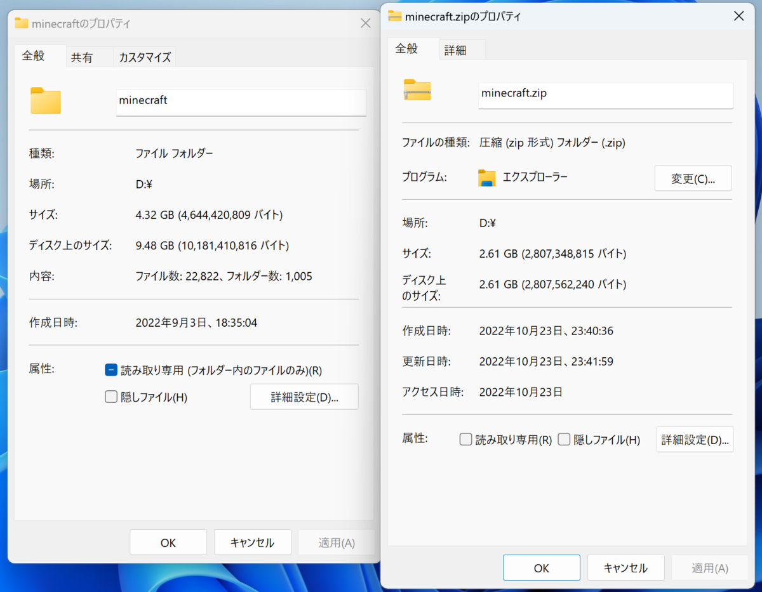Close the minecraft.zipのプロパティ window
The image size is (762, 592).
(x=739, y=16)
